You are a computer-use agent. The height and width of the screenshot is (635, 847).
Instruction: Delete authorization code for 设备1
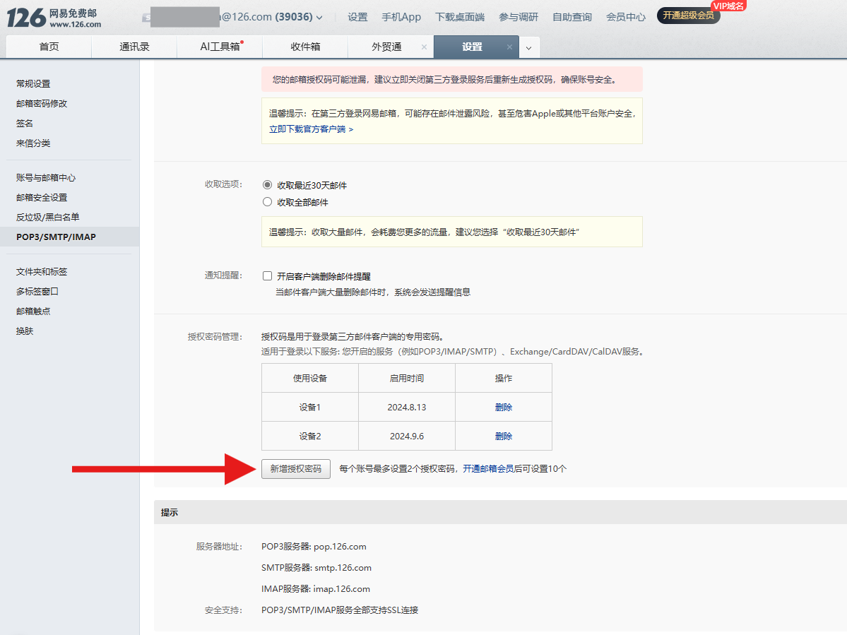pos(504,407)
